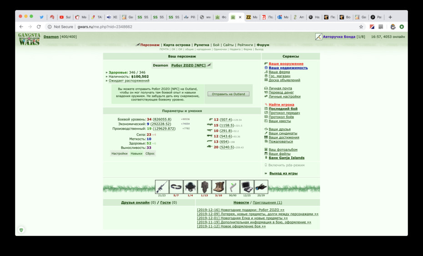The width and height of the screenshot is (423, 256).
Task: Open the belt equipment slot 5/7
Action: [176, 187]
